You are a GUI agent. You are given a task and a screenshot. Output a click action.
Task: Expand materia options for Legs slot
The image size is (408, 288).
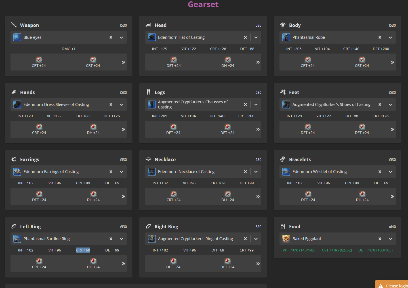click(258, 129)
